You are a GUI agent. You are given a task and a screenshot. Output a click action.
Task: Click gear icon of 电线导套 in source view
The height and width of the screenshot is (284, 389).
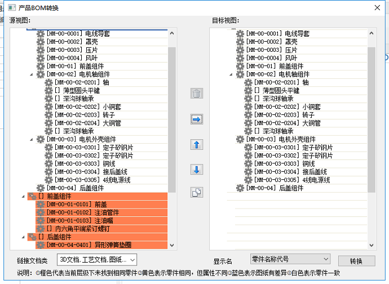point(41,34)
